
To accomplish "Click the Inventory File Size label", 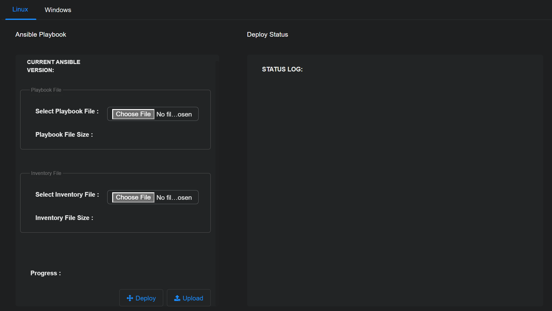I will click(x=64, y=218).
